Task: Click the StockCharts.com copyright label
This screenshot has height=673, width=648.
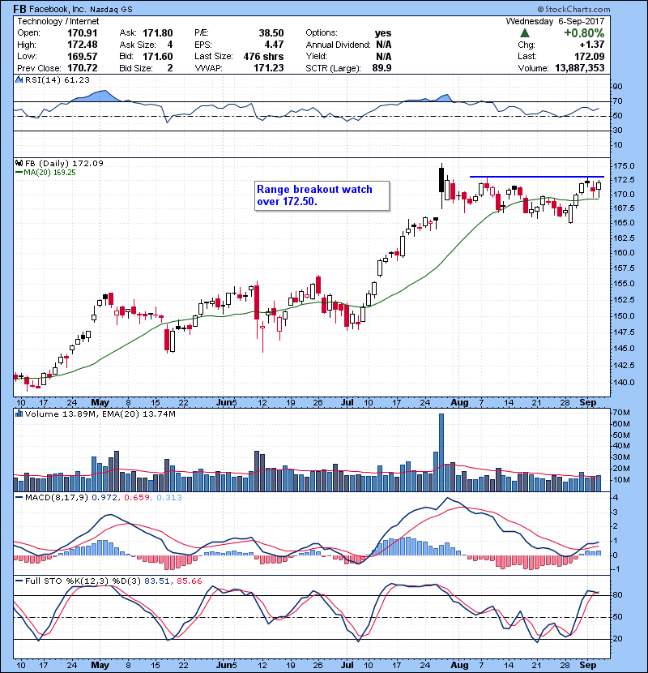Action: pyautogui.click(x=573, y=9)
